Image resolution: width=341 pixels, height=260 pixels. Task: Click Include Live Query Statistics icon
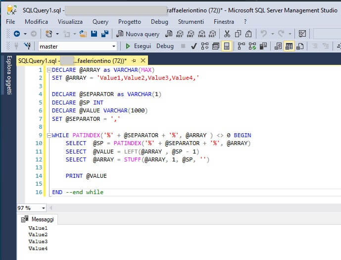point(252,46)
